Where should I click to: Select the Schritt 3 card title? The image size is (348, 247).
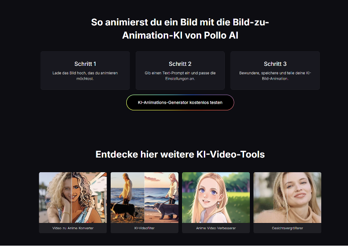pos(275,64)
